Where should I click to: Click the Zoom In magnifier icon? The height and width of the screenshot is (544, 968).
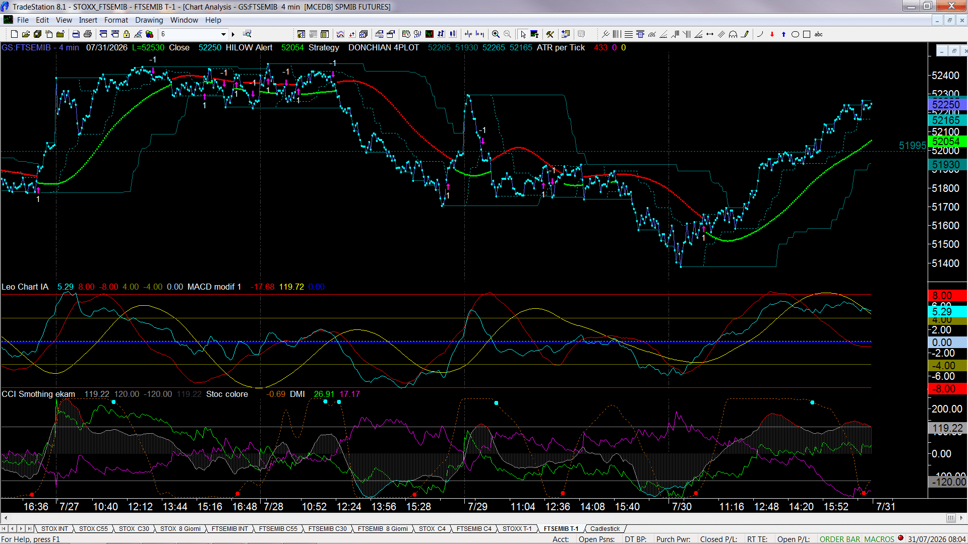496,34
